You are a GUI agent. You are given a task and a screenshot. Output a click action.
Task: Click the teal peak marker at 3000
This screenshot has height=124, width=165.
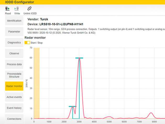(79, 58)
